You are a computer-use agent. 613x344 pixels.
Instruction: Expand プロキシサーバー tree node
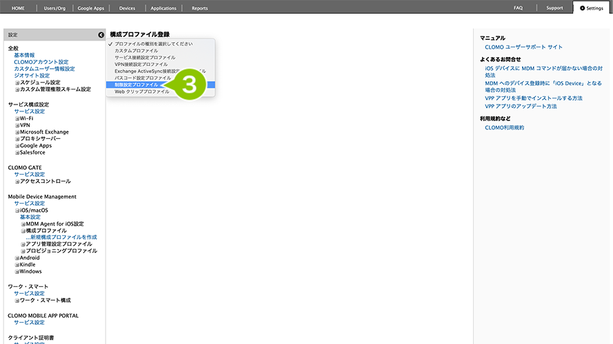click(17, 139)
